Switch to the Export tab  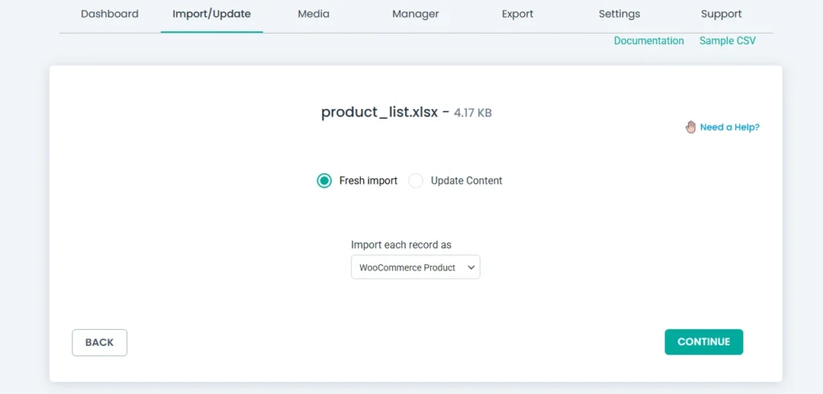tap(518, 14)
